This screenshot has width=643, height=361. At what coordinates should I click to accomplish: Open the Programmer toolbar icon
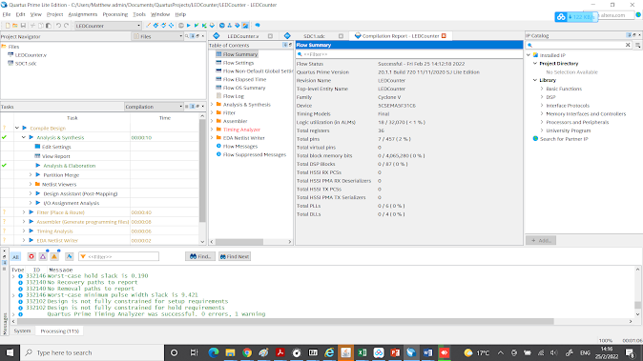click(x=238, y=26)
